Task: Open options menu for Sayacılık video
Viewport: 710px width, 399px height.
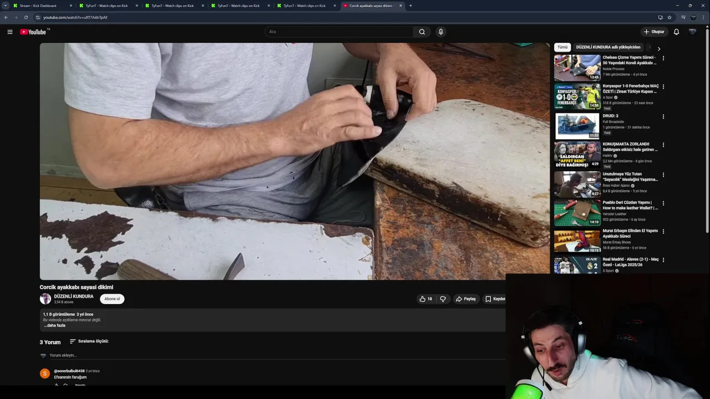Action: click(663, 175)
